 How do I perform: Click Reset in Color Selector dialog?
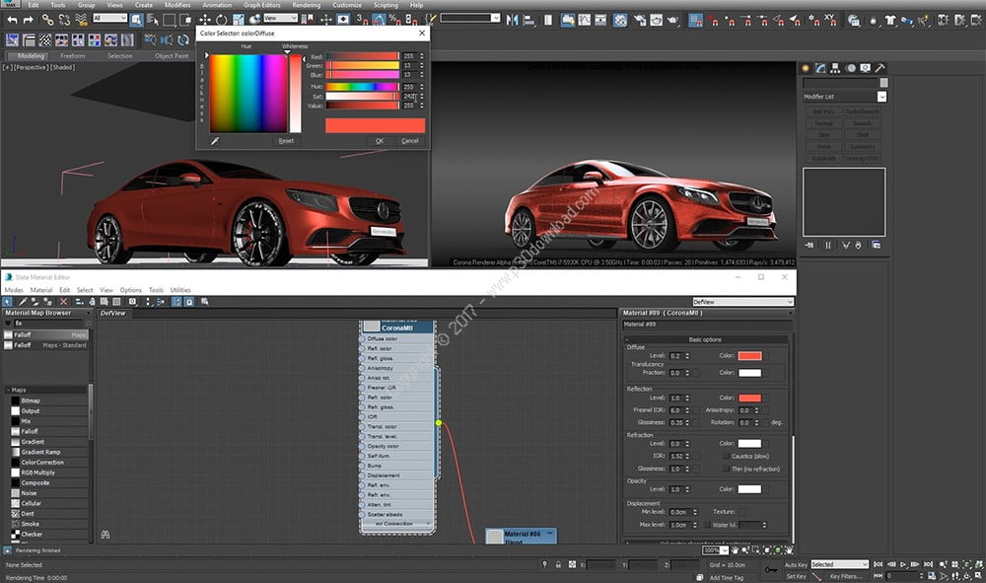point(286,141)
